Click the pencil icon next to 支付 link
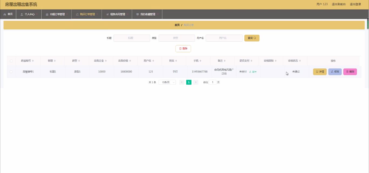The height and width of the screenshot is (173, 369). point(250,72)
